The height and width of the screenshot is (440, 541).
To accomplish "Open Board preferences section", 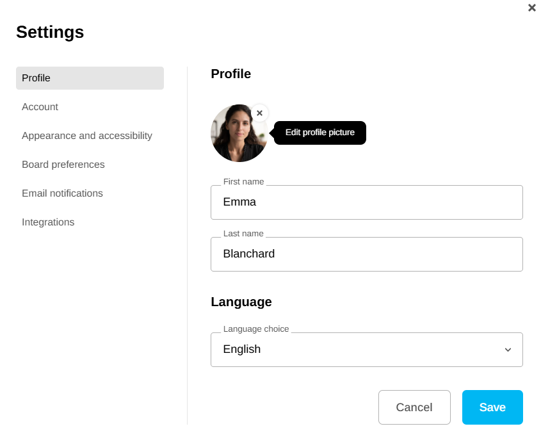I will [63, 165].
